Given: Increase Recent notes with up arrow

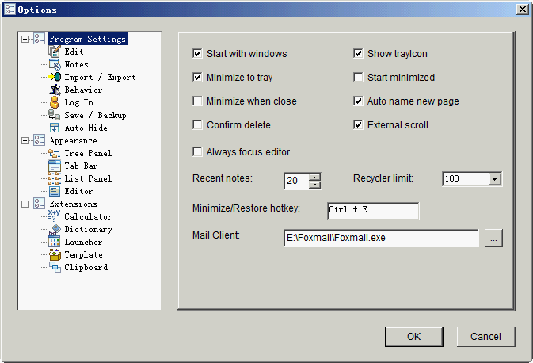Looking at the screenshot, I should click(314, 176).
